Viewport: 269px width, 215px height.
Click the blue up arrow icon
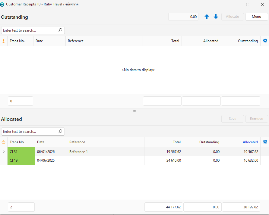pos(207,17)
